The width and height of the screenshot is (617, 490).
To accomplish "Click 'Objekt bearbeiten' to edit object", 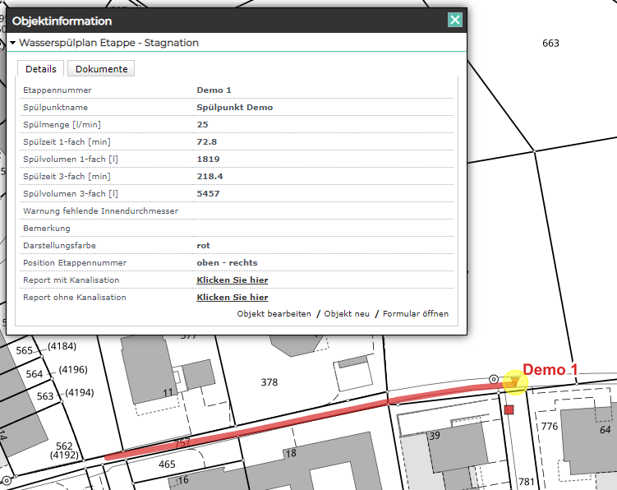I will click(274, 314).
